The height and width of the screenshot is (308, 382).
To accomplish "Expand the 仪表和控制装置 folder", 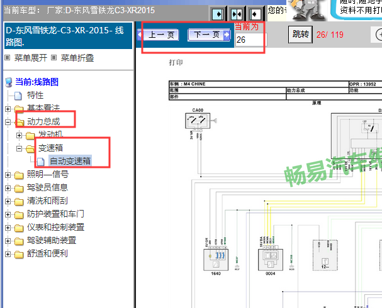I will coord(8,228).
